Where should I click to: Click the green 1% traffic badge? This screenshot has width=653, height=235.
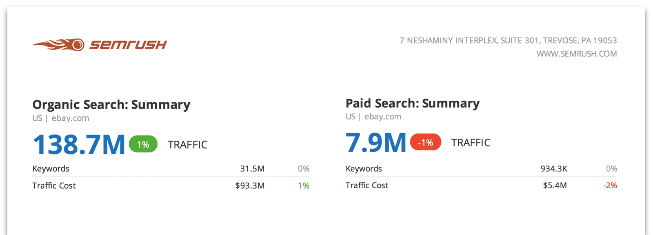pyautogui.click(x=143, y=144)
